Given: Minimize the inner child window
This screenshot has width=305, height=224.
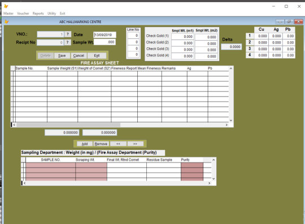Looking at the screenshot, I should (x=280, y=21).
